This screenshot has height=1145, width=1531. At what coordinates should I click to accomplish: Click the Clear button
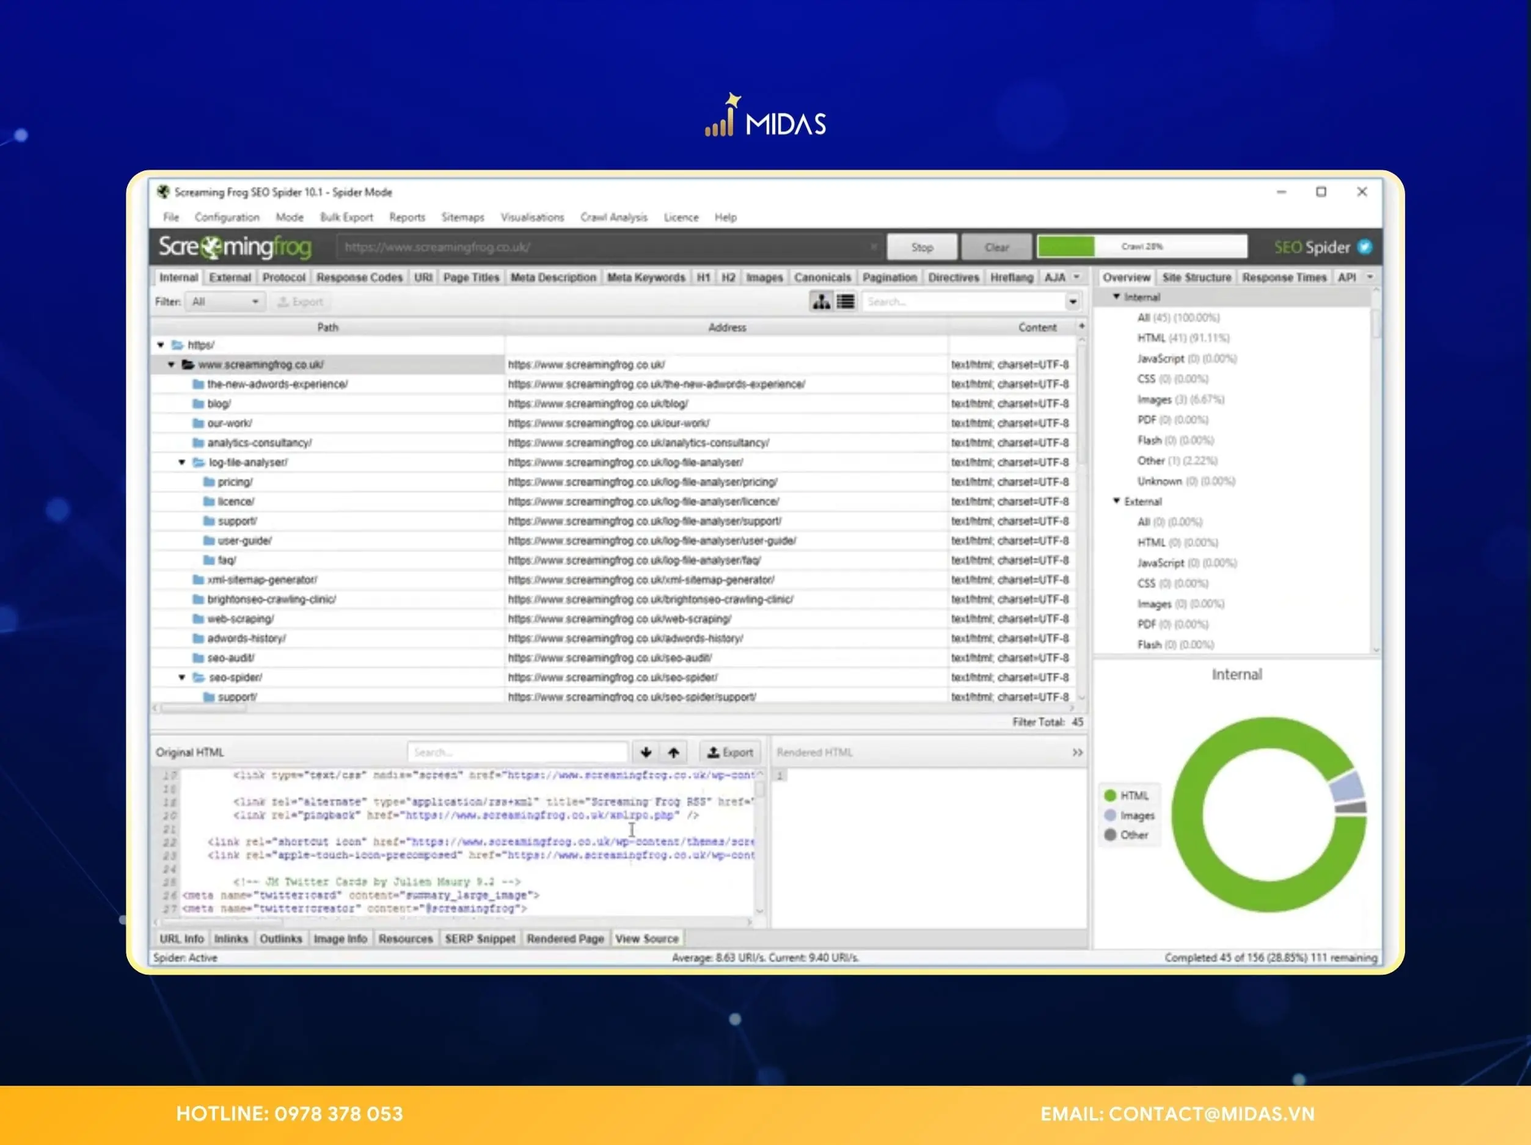pyautogui.click(x=996, y=247)
